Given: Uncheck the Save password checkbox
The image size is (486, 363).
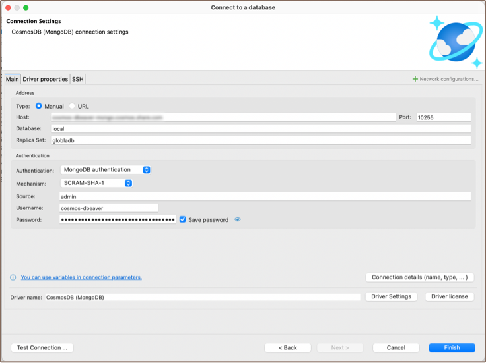Looking at the screenshot, I should coord(183,220).
